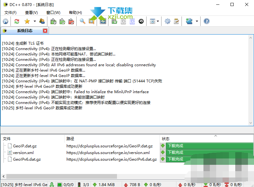The width and height of the screenshot is (254, 187).
Task: Click the status bar last log message
Action: [x=24, y=184]
